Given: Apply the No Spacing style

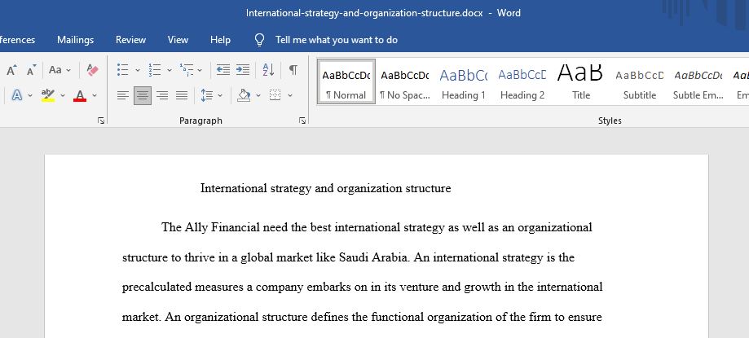Looking at the screenshot, I should tap(404, 81).
